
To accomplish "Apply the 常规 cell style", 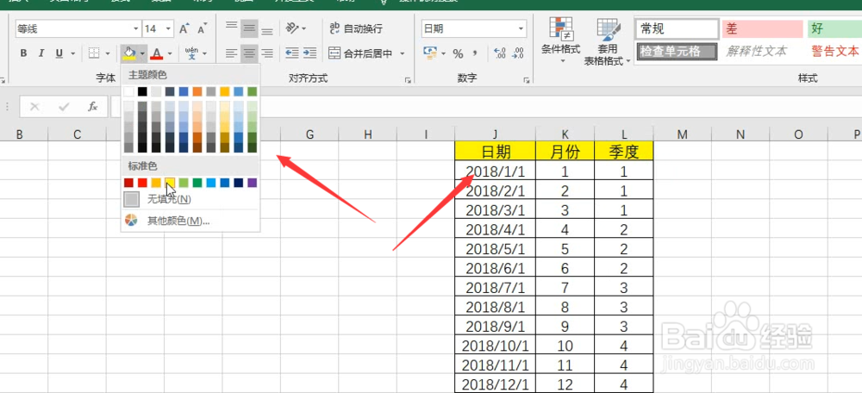I will 678,28.
